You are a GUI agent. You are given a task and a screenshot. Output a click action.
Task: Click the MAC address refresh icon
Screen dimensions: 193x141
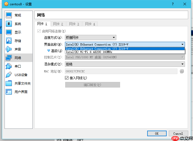182,71
